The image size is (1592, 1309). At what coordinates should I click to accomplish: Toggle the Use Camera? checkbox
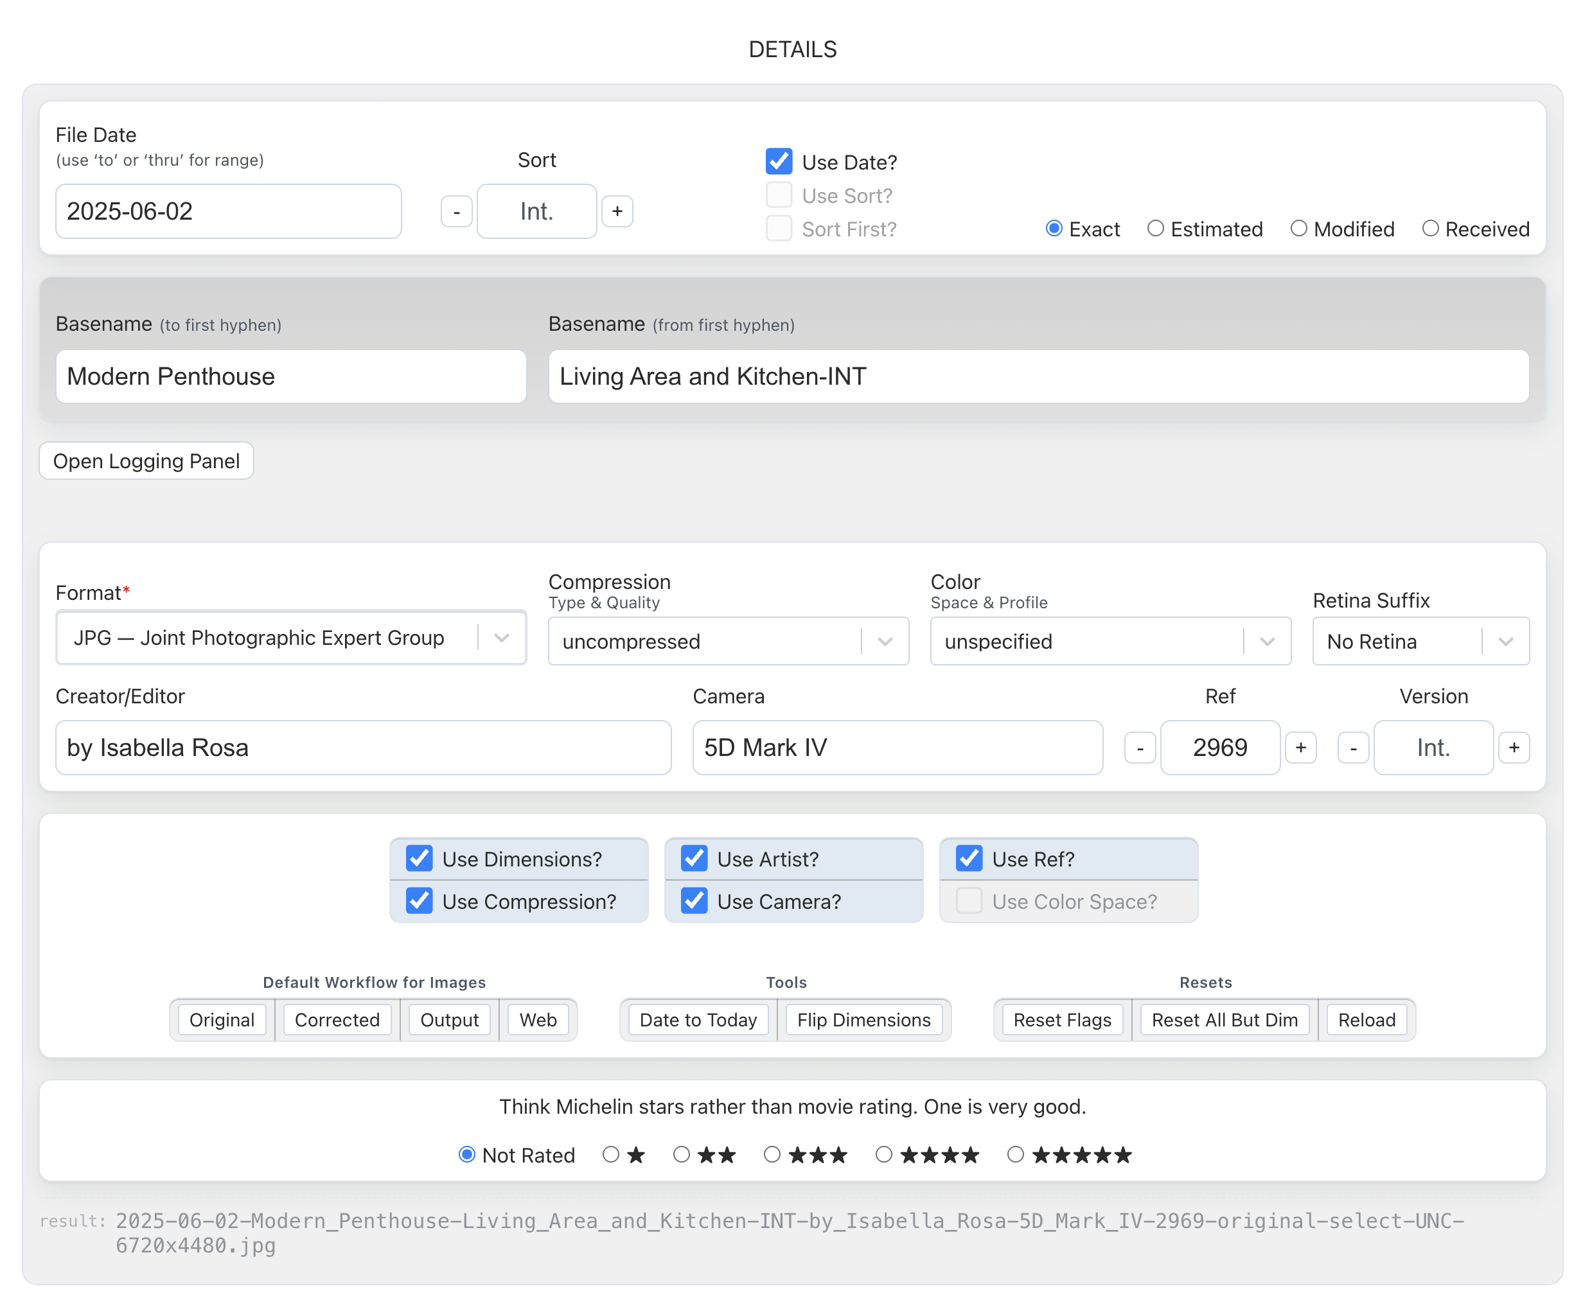point(694,901)
